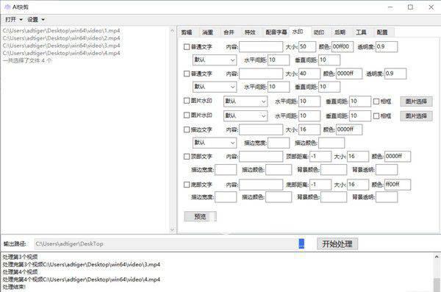
Task: Switch to the 特效 tab
Action: tap(250, 32)
